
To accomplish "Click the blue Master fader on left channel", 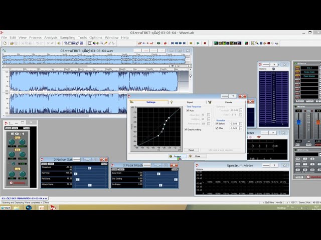I will 299,122.
